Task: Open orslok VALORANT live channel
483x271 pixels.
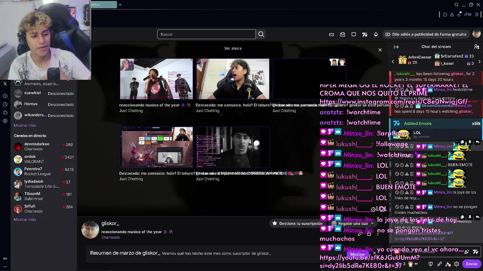Action: coord(43,159)
